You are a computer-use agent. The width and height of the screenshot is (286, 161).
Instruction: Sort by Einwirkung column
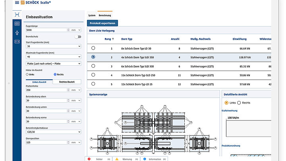click(240, 39)
